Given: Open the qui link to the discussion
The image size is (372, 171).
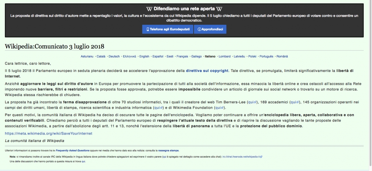Looking at the screenshot, I should (83, 162).
